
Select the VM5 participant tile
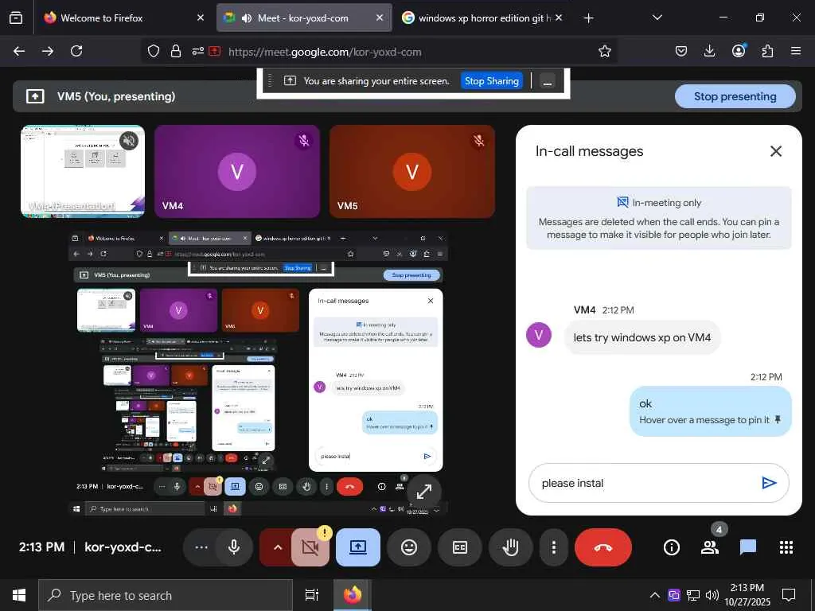click(412, 171)
